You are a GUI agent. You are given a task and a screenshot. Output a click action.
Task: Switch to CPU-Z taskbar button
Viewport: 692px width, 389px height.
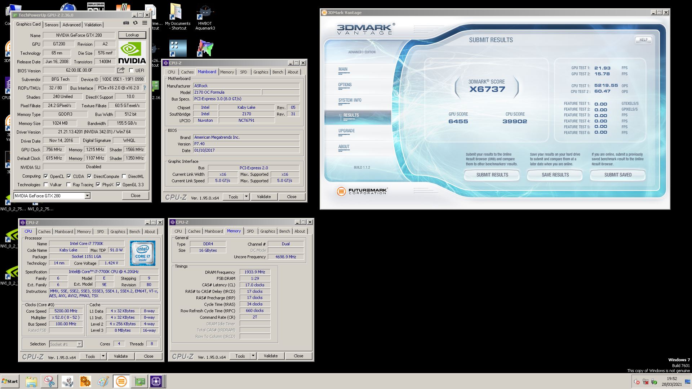(157, 381)
